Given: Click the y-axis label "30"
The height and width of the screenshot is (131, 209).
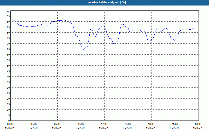Looking at the screenshot, I should (8, 88).
